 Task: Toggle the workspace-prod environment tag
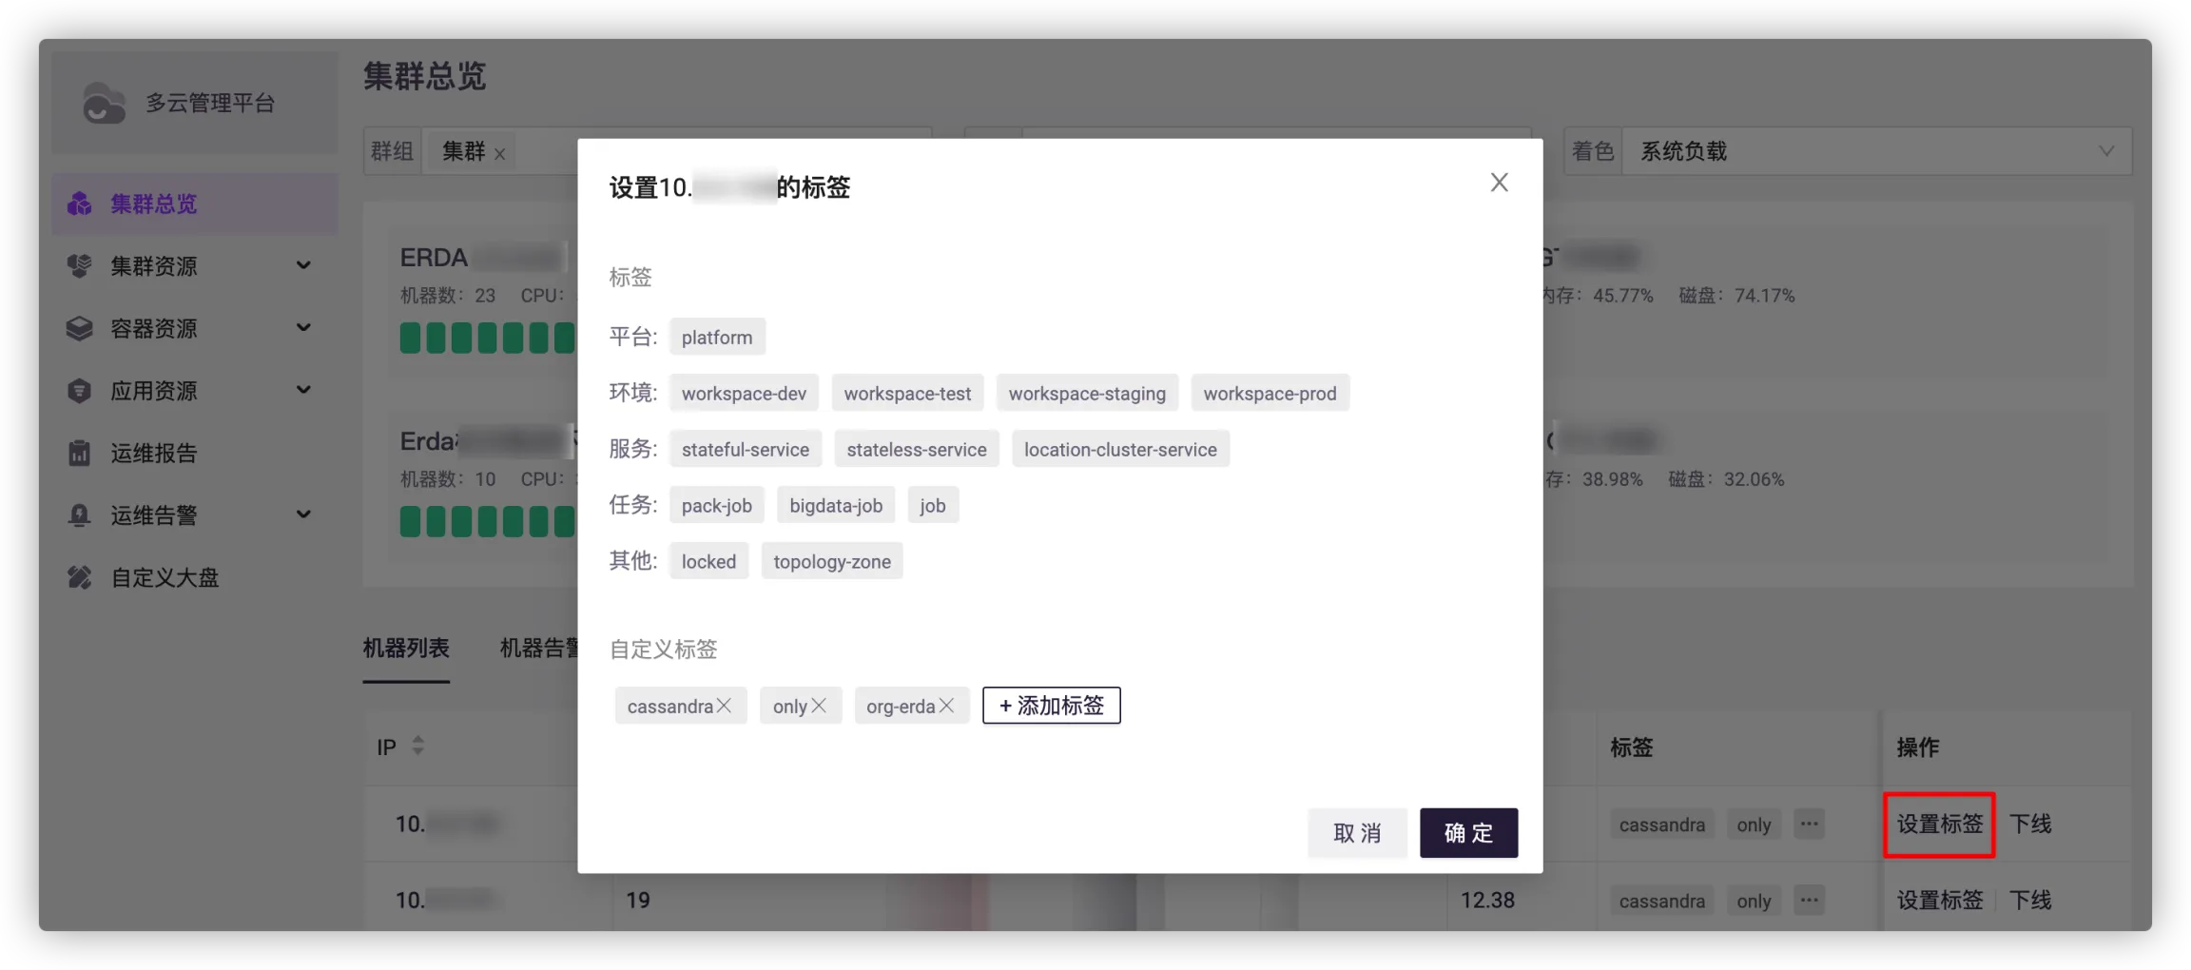pos(1270,394)
